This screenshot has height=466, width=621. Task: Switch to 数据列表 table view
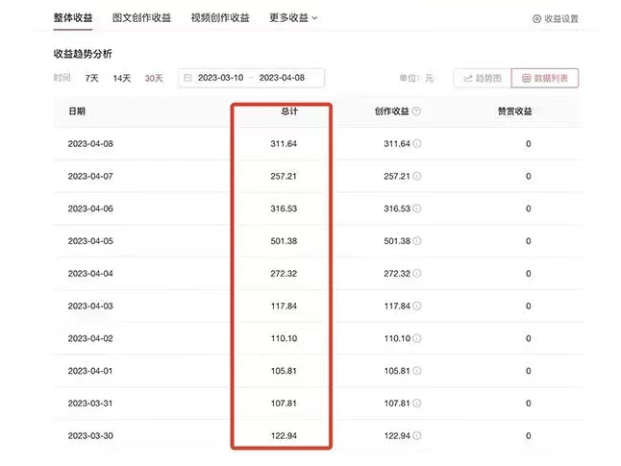click(x=544, y=78)
